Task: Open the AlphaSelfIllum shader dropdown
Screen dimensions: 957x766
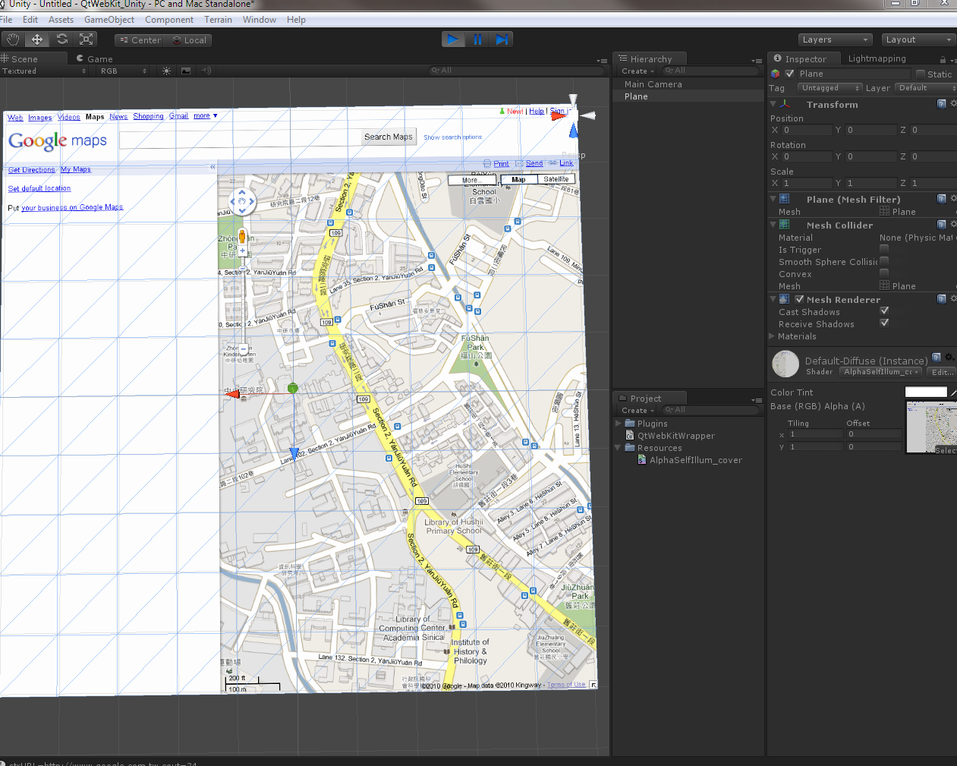Action: coord(881,372)
